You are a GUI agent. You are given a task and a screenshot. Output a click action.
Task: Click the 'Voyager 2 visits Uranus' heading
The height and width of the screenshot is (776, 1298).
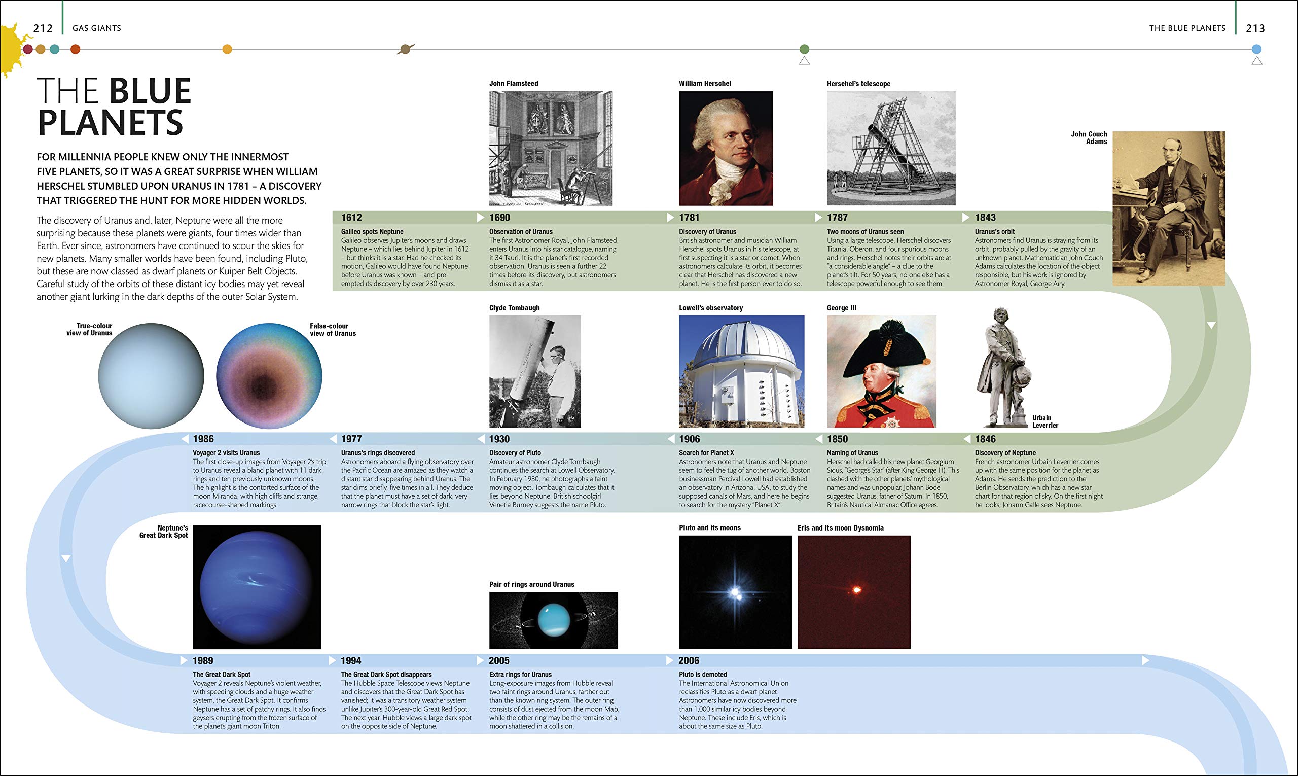[x=226, y=453]
